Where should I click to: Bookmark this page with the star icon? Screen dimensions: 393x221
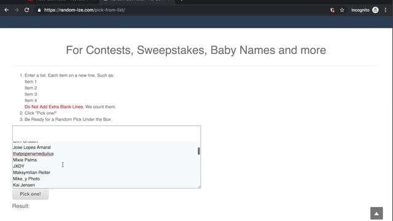[342, 10]
